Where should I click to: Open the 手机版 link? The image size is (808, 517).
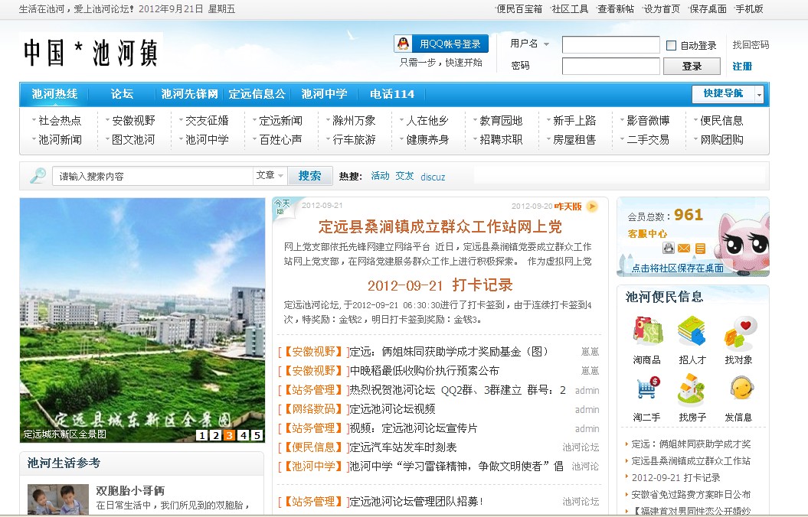click(749, 8)
